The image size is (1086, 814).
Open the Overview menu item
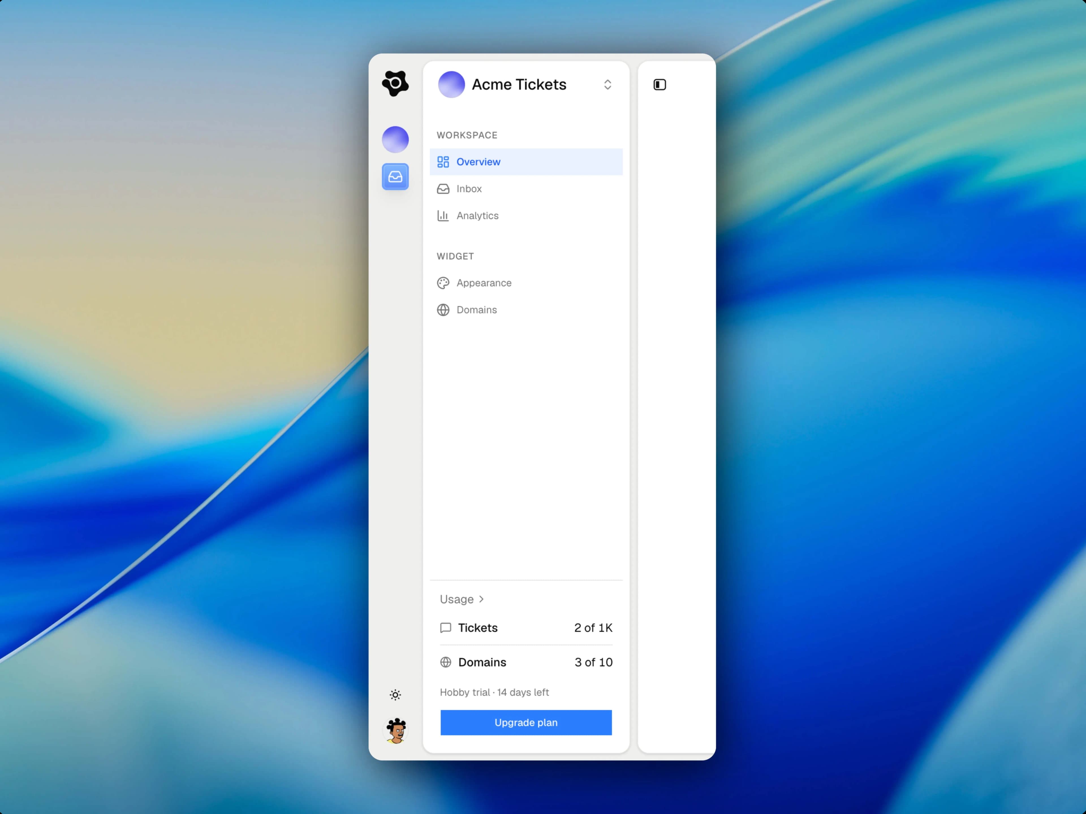point(526,162)
